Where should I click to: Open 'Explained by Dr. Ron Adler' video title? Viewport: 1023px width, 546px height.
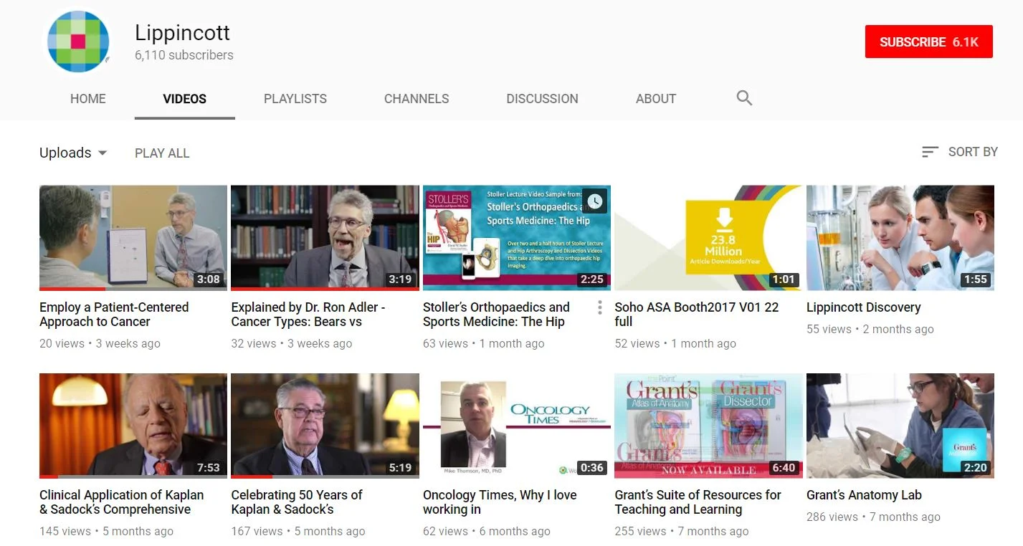(308, 315)
